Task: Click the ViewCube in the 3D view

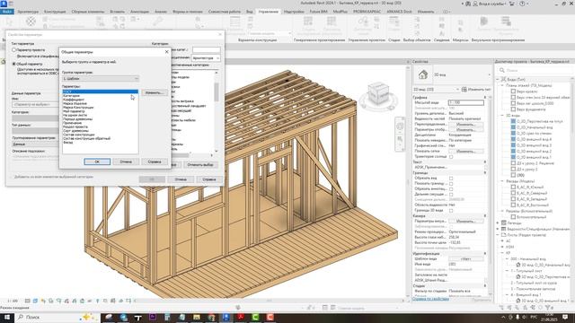Action: (378, 94)
